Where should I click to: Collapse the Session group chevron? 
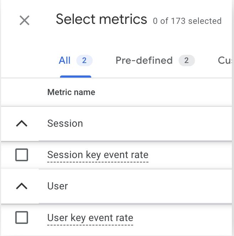tap(22, 124)
